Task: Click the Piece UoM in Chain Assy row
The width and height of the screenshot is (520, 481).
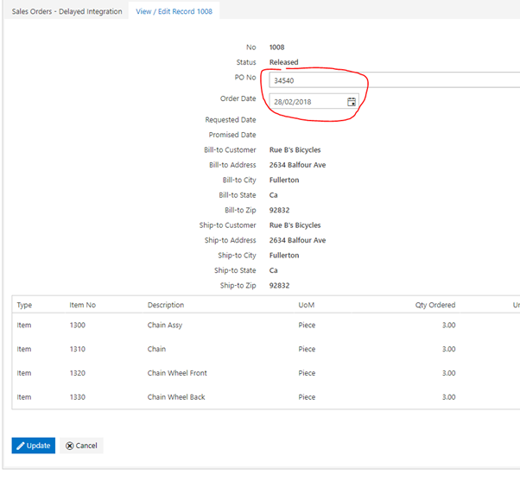Action: click(x=307, y=326)
